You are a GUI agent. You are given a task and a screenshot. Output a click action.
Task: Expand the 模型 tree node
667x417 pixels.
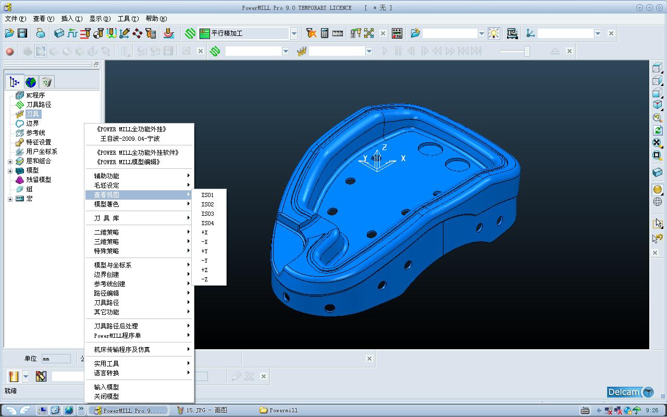[10, 171]
